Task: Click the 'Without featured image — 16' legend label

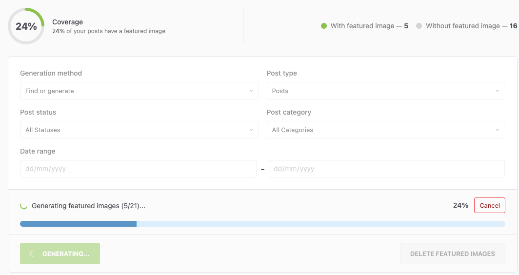Action: (x=471, y=26)
